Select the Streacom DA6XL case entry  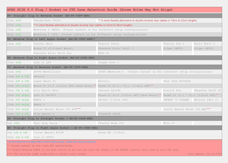pyautogui.click(x=109, y=113)
